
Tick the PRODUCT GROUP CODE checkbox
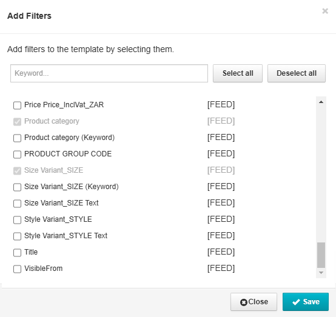click(17, 155)
